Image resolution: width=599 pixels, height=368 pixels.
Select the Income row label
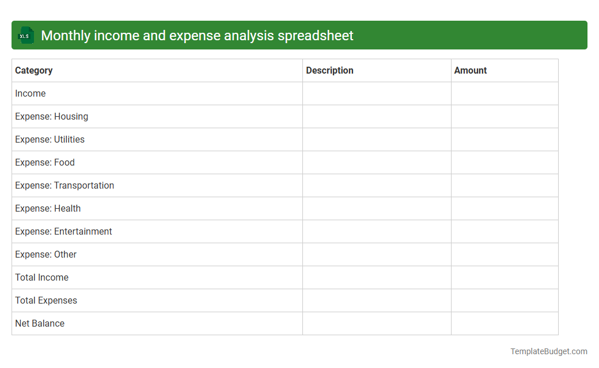click(31, 93)
